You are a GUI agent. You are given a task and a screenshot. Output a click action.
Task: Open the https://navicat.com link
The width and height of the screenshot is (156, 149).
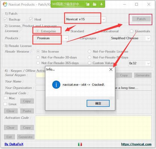point(136,144)
